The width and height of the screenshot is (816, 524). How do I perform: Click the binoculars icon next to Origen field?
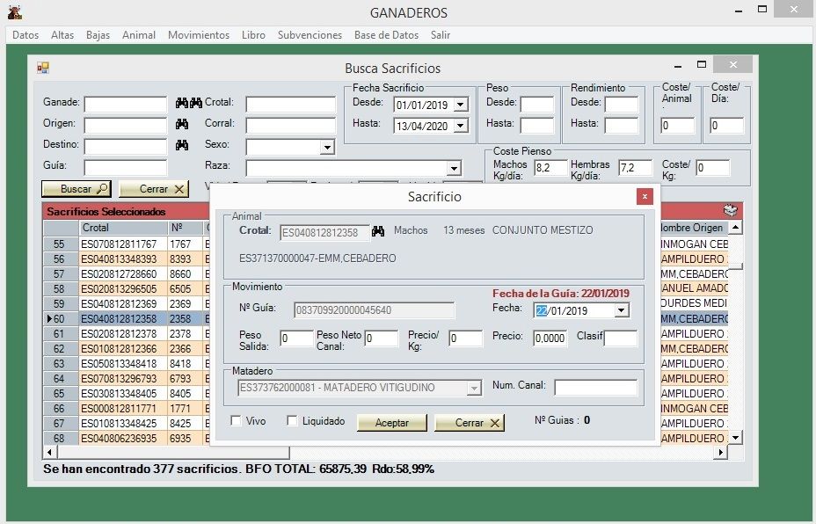182,124
